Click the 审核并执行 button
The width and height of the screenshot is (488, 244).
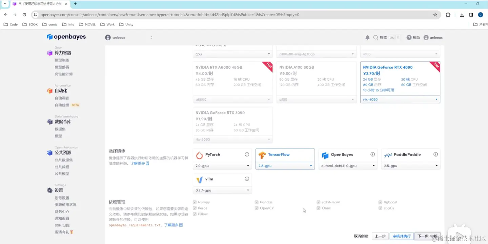(402, 236)
